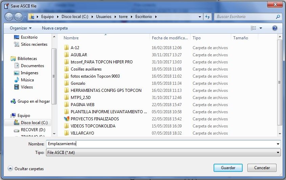Click torre in the address breadcrumb

click(123, 17)
